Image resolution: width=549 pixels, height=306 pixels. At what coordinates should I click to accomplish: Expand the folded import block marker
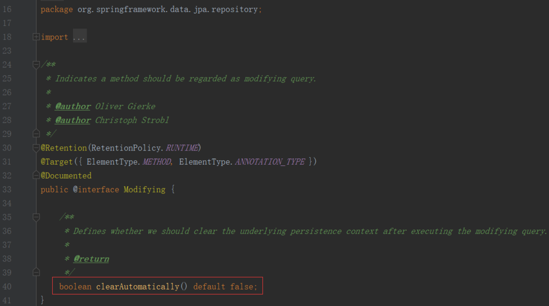pos(36,37)
